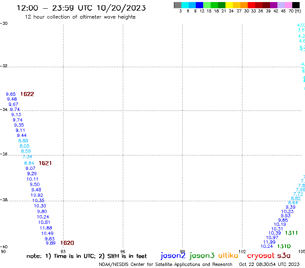305x268 pixels.
Task: Click the wave height value '7.34'
Action: click(27, 157)
